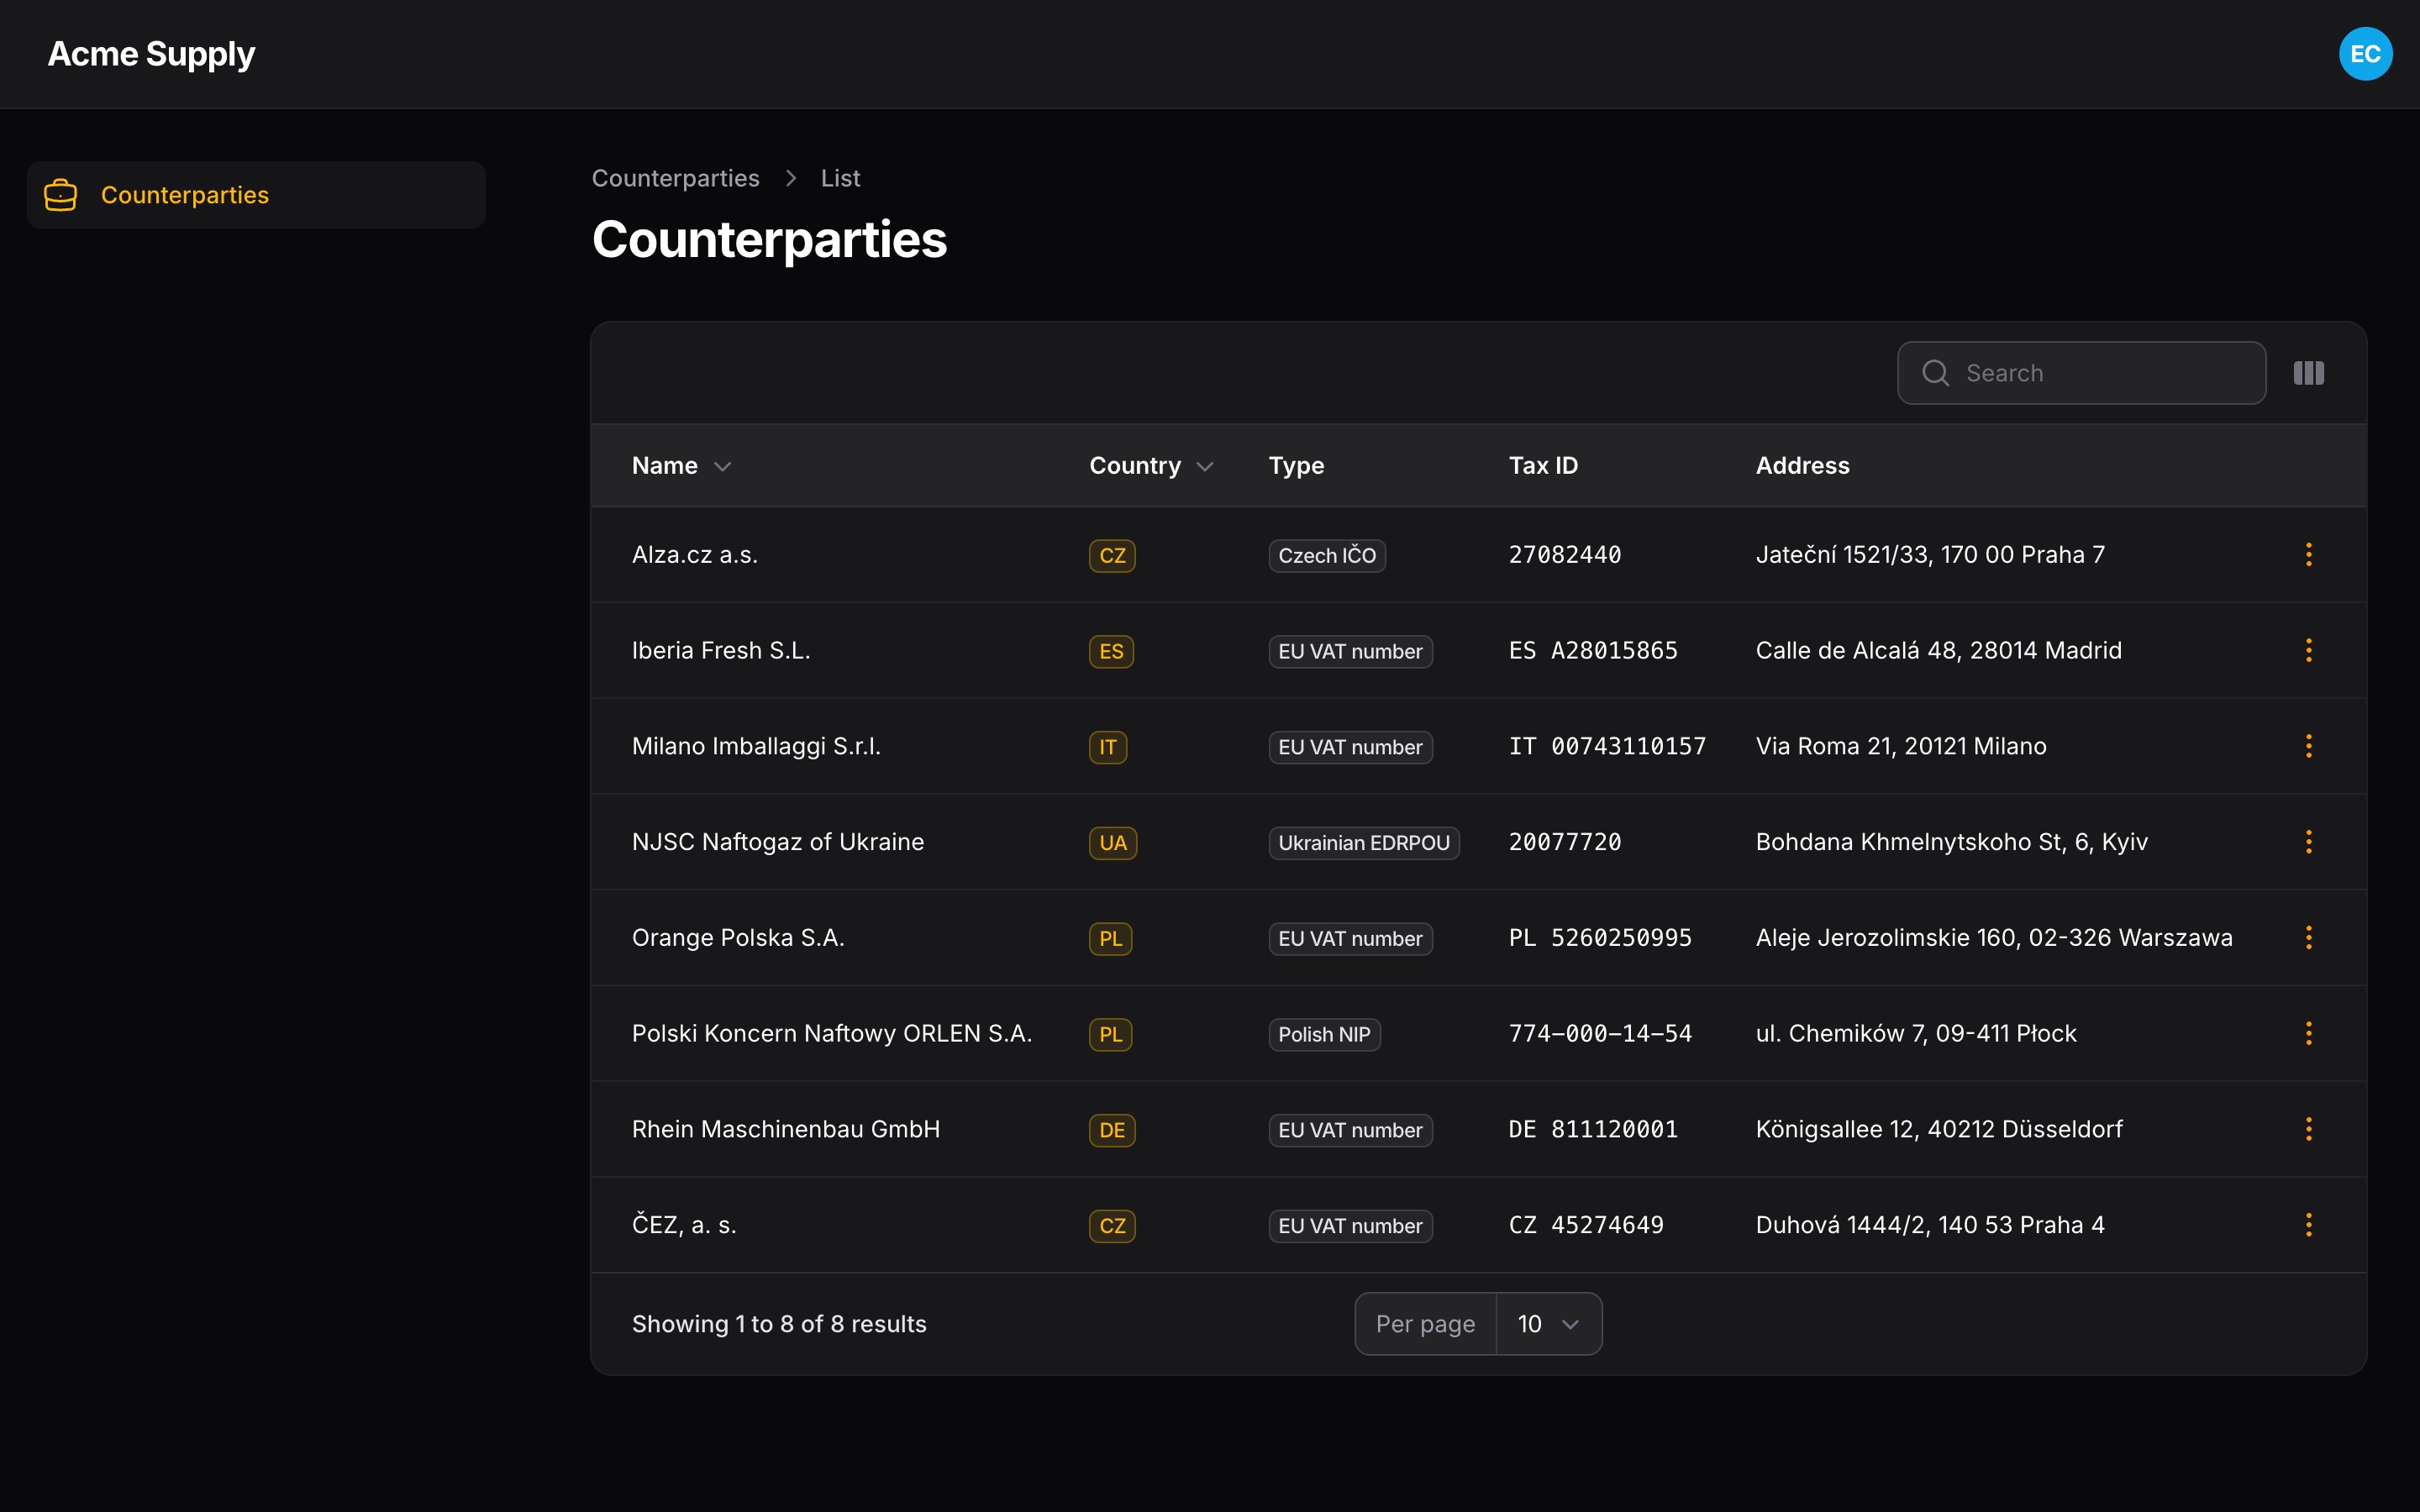Screen dimensions: 2420x1512
Task: Click the address Via Roma 21, 20121 Milano
Action: pos(1901,746)
